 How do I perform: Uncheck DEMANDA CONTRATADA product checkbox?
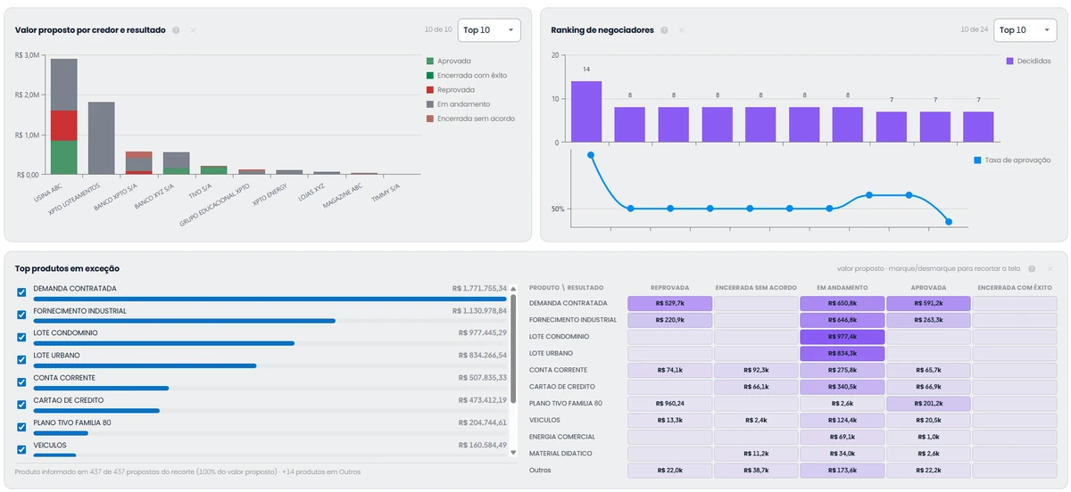[x=21, y=292]
